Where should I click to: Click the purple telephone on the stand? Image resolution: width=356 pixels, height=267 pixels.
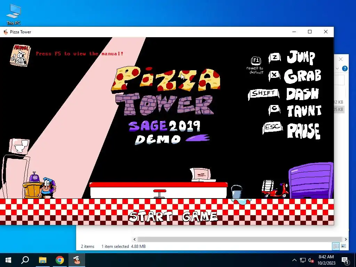coord(34,177)
